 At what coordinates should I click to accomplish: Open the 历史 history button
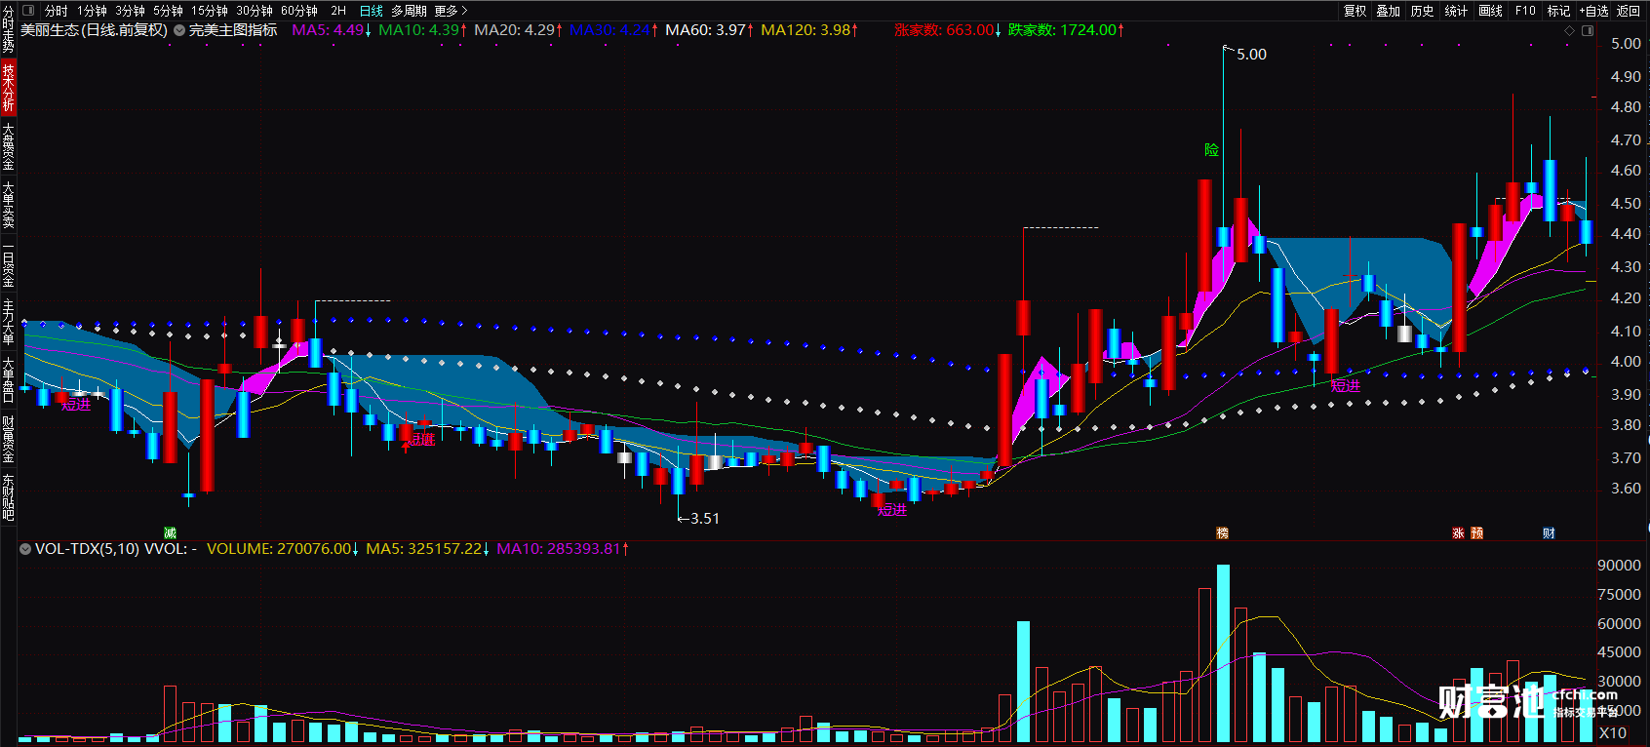[x=1423, y=11]
